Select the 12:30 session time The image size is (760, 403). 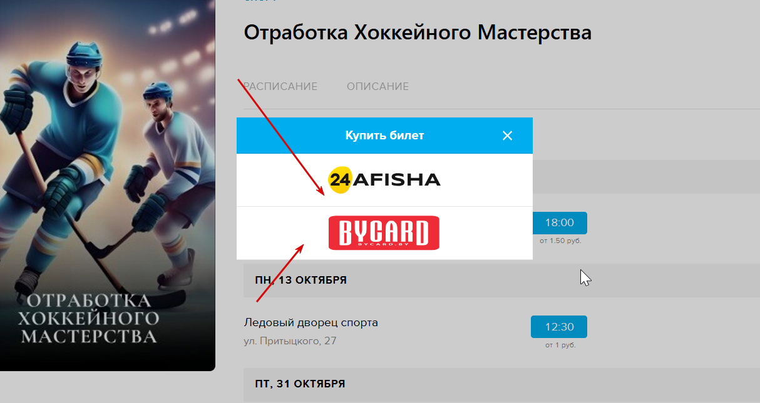click(x=559, y=327)
